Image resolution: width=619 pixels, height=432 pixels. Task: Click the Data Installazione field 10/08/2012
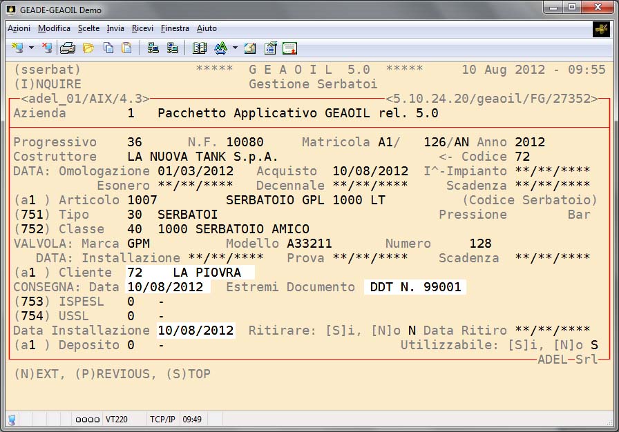click(196, 331)
